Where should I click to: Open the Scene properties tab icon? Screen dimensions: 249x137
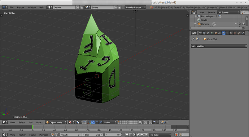[x=208, y=33]
